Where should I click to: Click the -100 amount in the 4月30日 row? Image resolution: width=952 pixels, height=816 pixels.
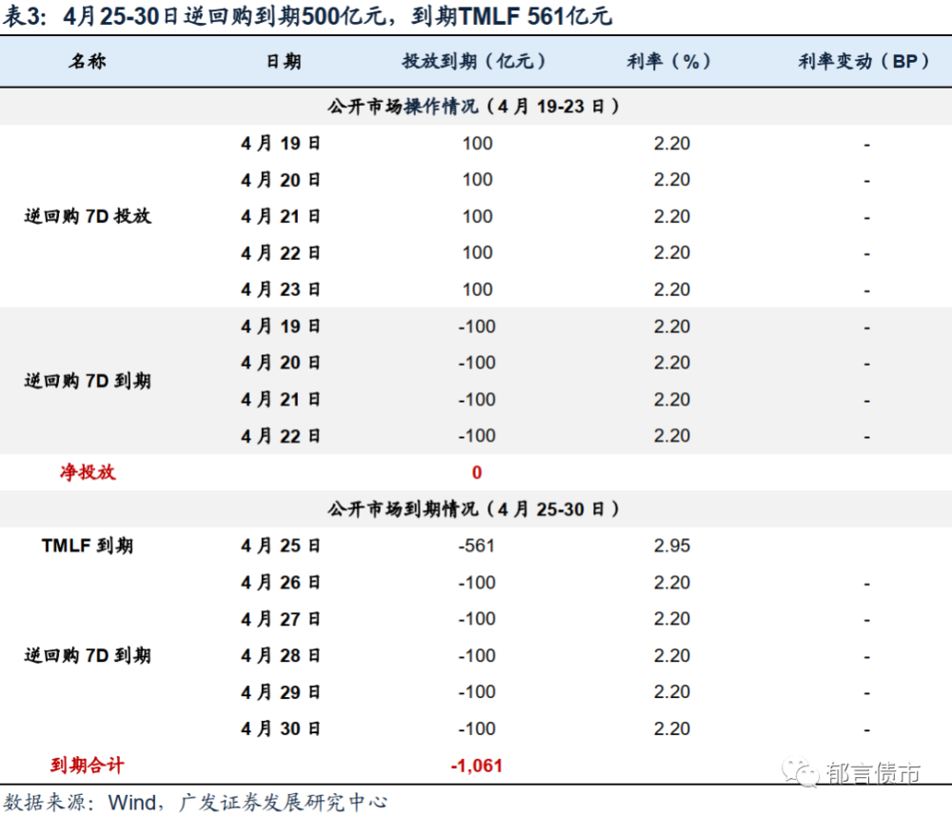click(477, 728)
